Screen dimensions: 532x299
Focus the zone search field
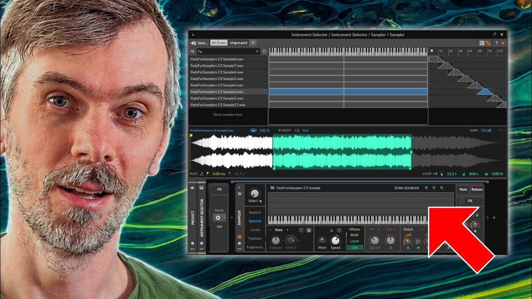coord(228,51)
